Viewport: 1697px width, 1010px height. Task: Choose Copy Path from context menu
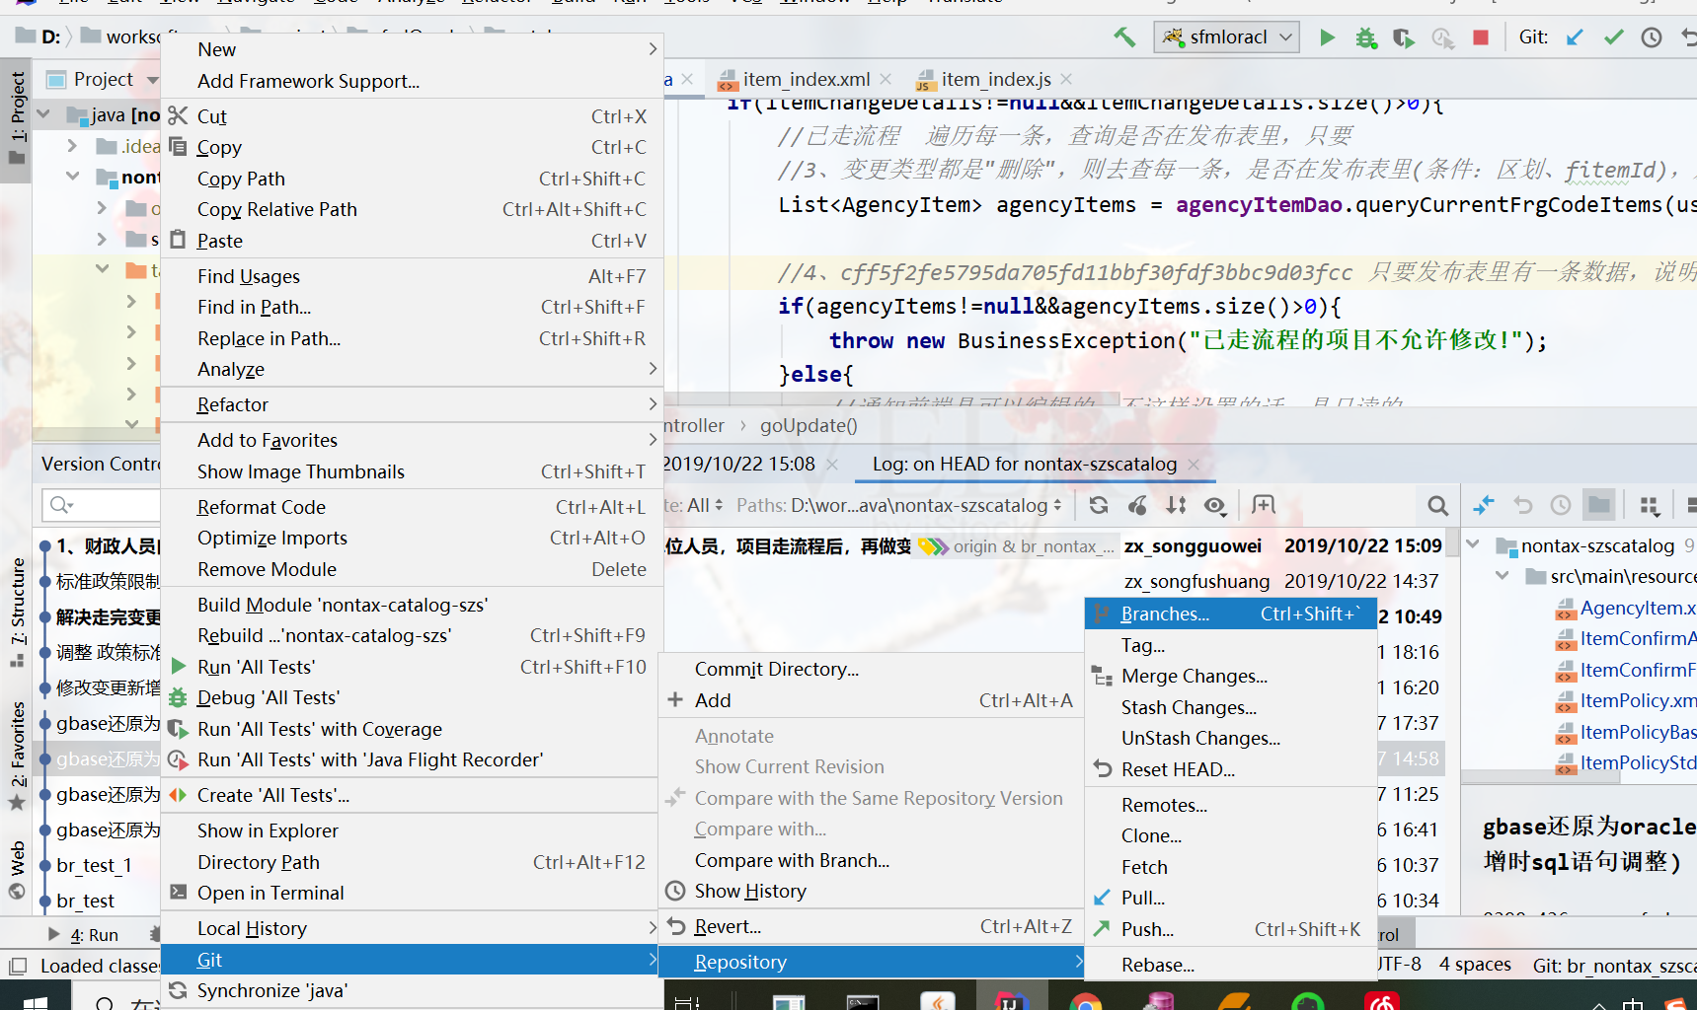coord(413,179)
